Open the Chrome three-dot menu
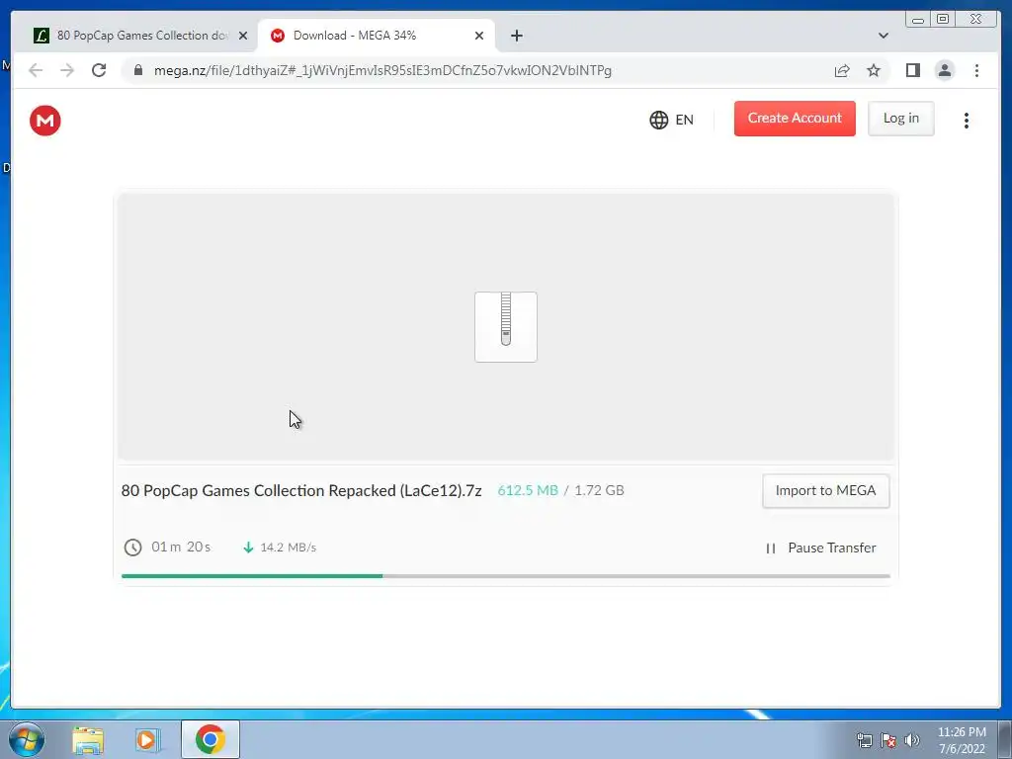The height and width of the screenshot is (759, 1012). (976, 70)
